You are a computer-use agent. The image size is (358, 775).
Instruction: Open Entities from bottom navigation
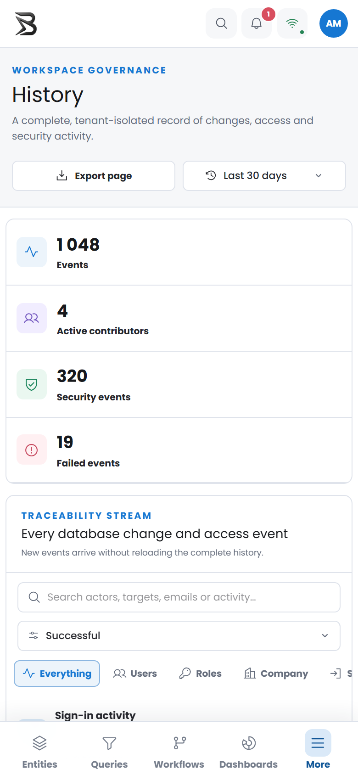pos(40,752)
